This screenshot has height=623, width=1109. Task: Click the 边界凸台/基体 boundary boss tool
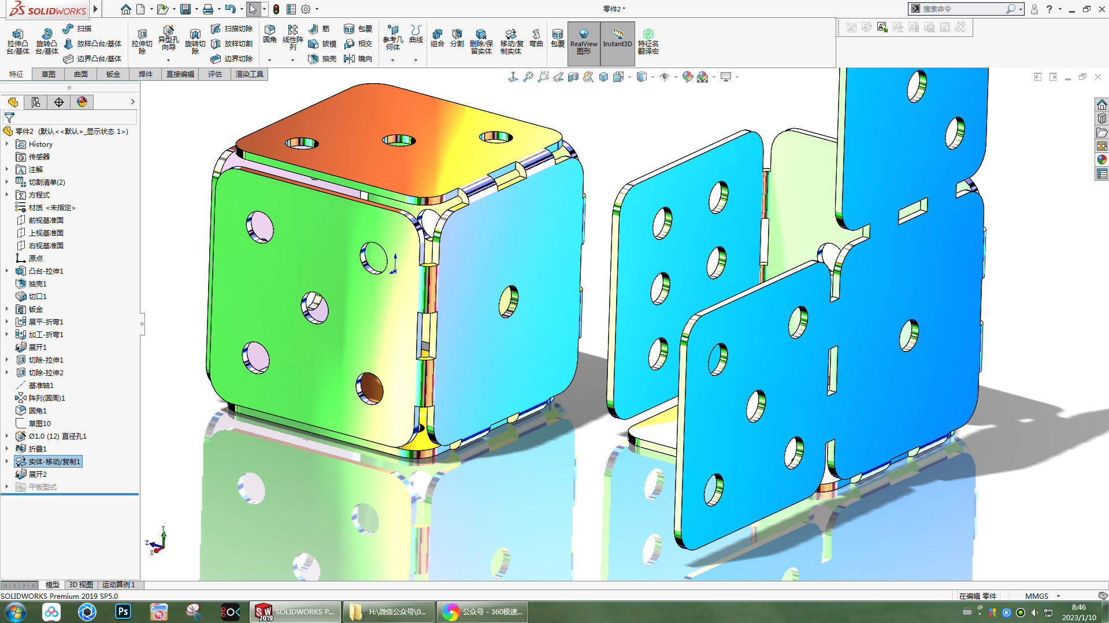pyautogui.click(x=93, y=59)
